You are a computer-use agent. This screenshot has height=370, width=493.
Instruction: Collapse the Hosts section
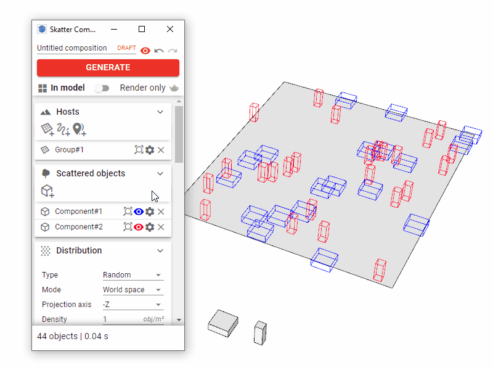pos(160,112)
